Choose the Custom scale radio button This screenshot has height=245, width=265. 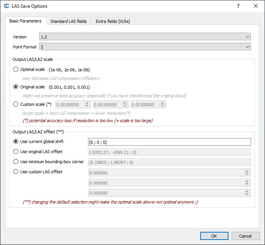click(16, 104)
